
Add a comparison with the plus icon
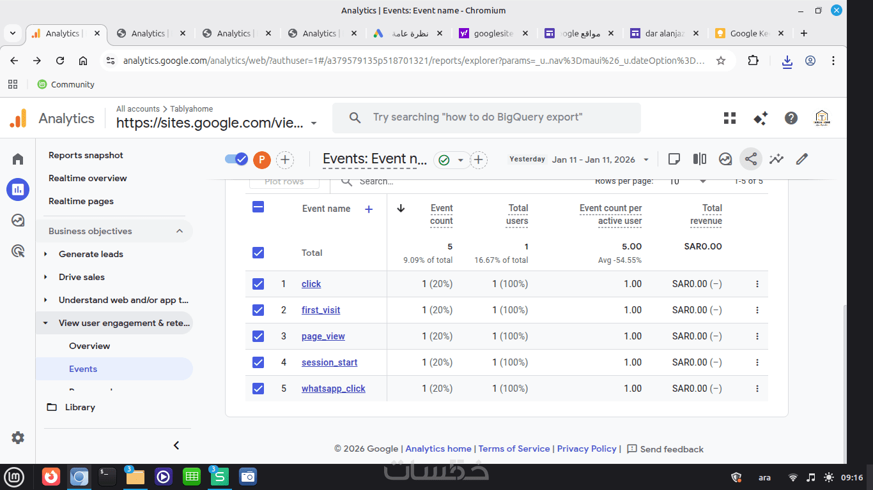point(285,160)
